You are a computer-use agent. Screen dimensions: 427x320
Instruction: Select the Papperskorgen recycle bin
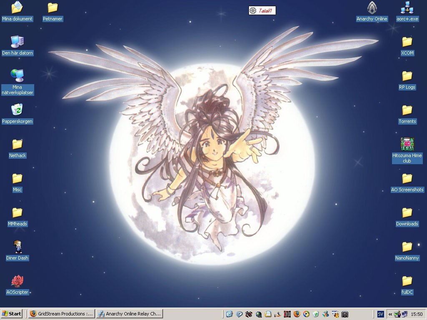click(17, 110)
